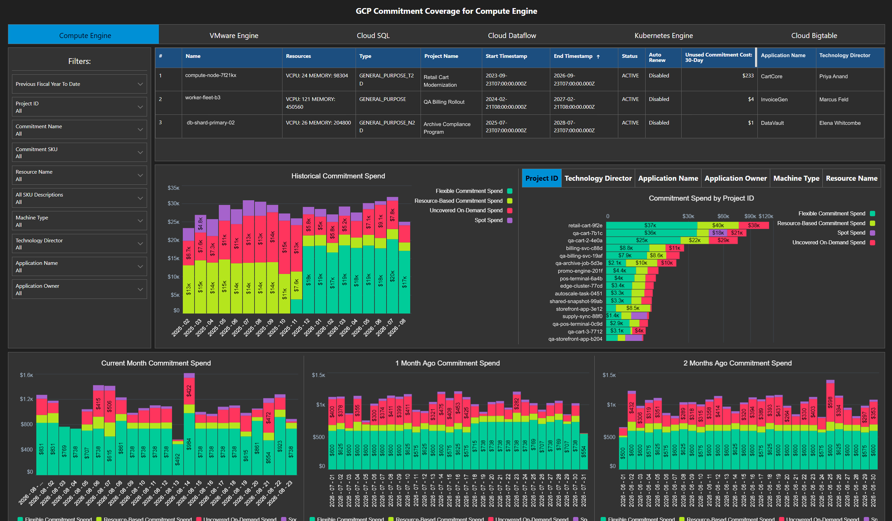Sort by Unused Commitment Cost 30-Day header
Image resolution: width=892 pixels, height=521 pixels.
tap(718, 57)
